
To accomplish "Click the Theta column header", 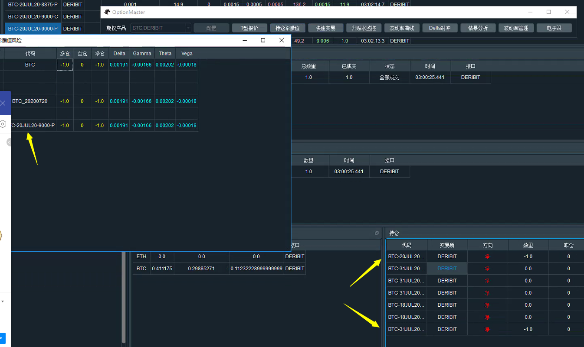I will click(165, 53).
